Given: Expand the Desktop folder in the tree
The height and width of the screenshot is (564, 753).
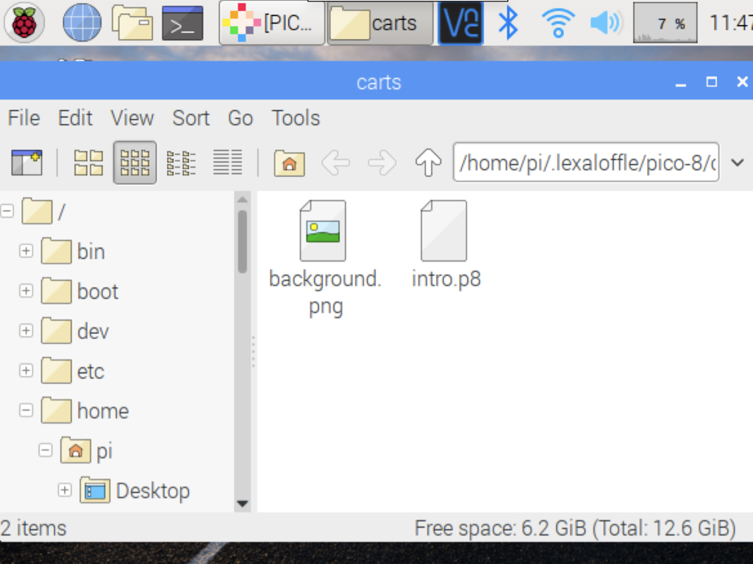Looking at the screenshot, I should [65, 490].
